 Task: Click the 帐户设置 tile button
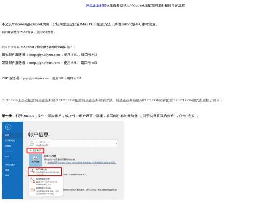tap(35, 161)
